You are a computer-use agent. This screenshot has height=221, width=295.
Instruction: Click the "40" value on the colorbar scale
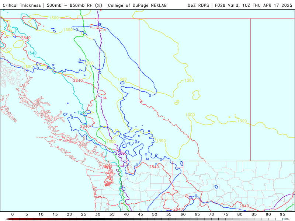point(126,214)
